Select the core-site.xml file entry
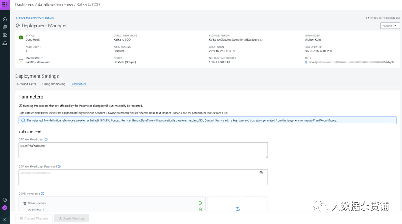The width and height of the screenshot is (402, 224). (36, 209)
